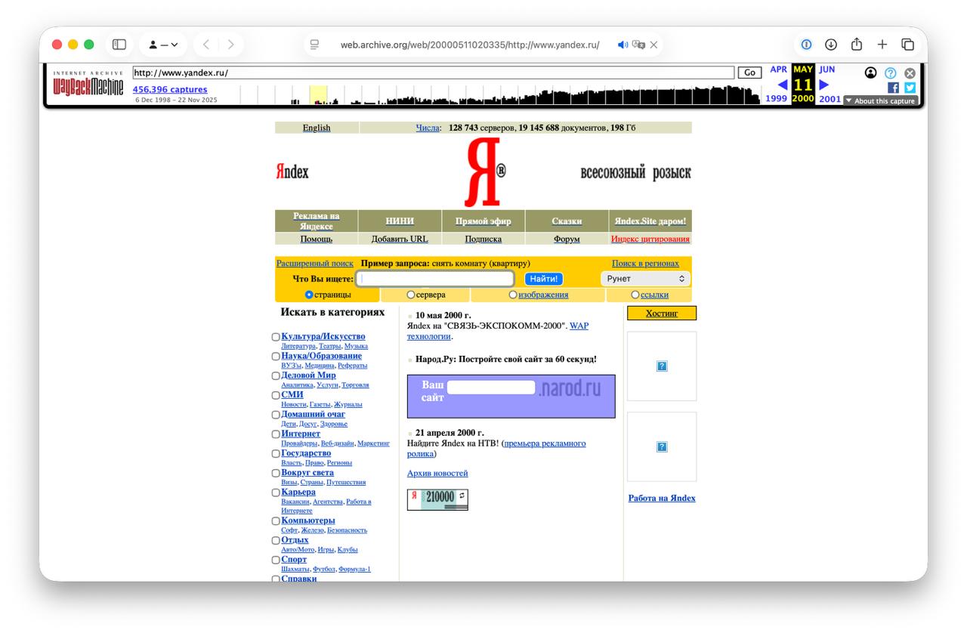Open the Поиск в регионах link
967x633 pixels.
tap(645, 264)
